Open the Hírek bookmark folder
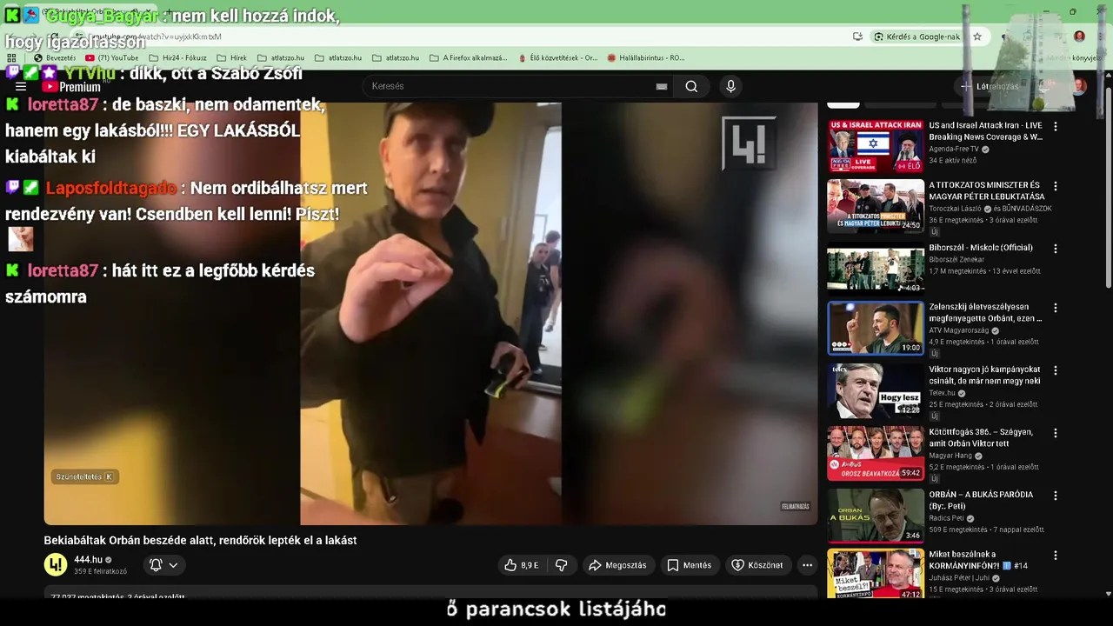This screenshot has height=626, width=1113. point(231,58)
